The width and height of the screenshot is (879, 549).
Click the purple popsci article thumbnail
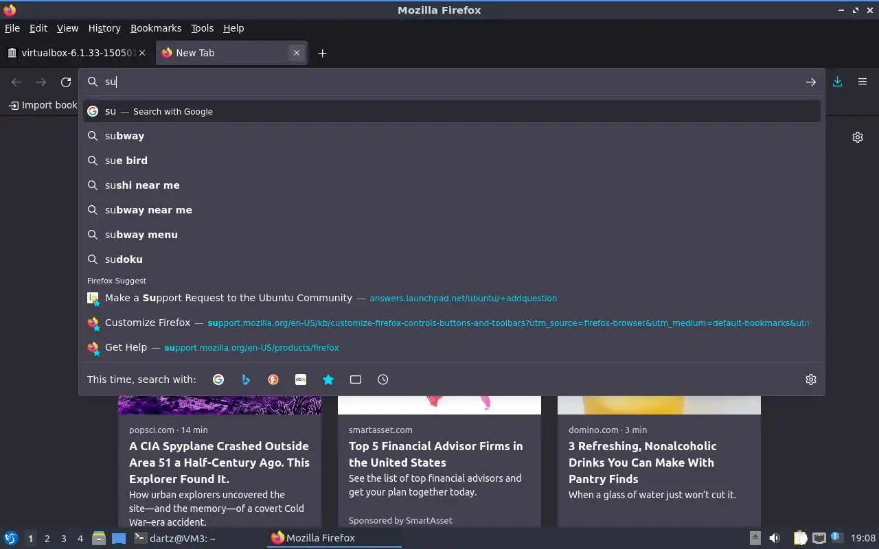point(220,405)
